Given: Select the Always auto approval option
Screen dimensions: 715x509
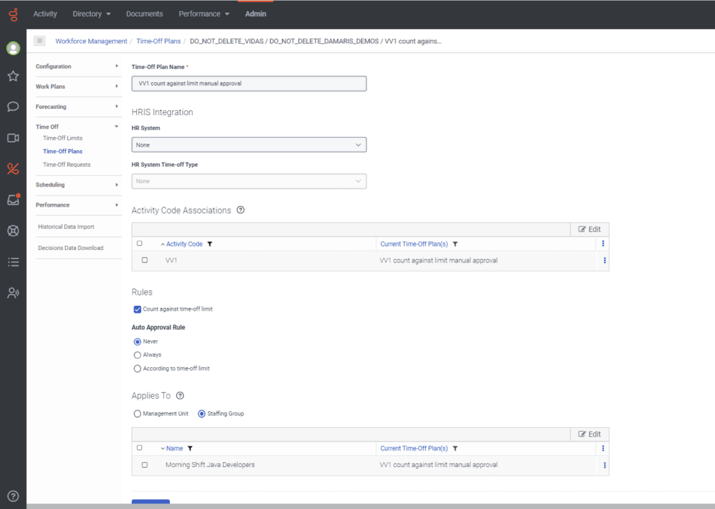Looking at the screenshot, I should (x=138, y=355).
